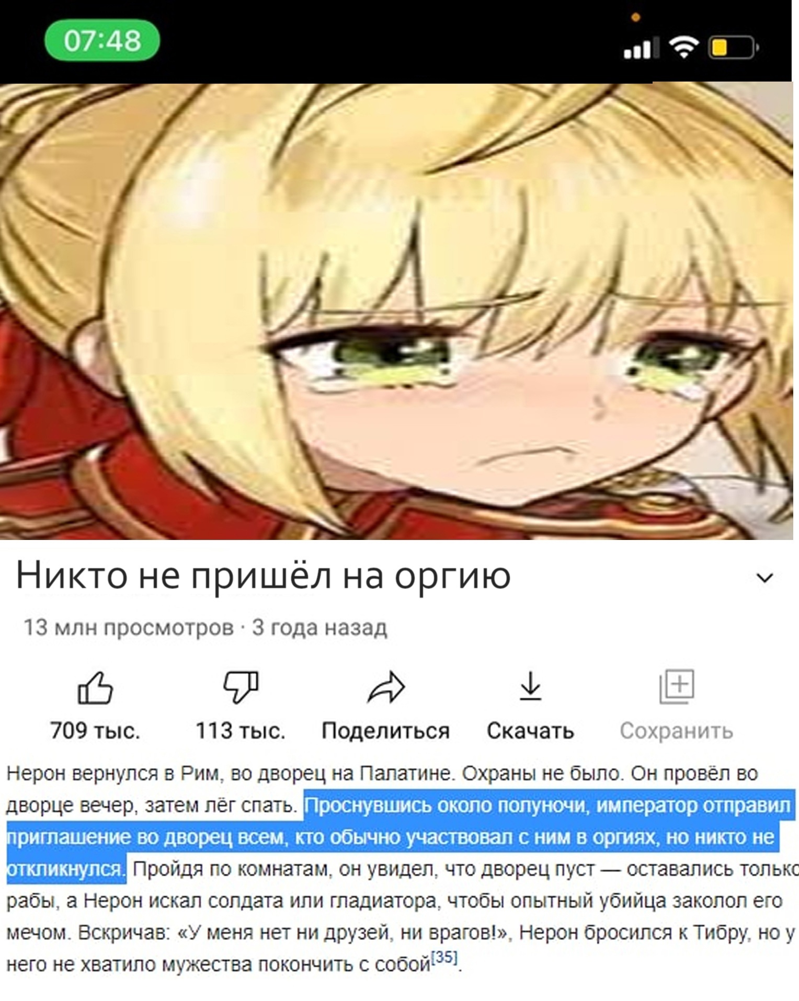Tap the cellular signal bars
Screen dimensions: 799x1001
pyautogui.click(x=638, y=48)
